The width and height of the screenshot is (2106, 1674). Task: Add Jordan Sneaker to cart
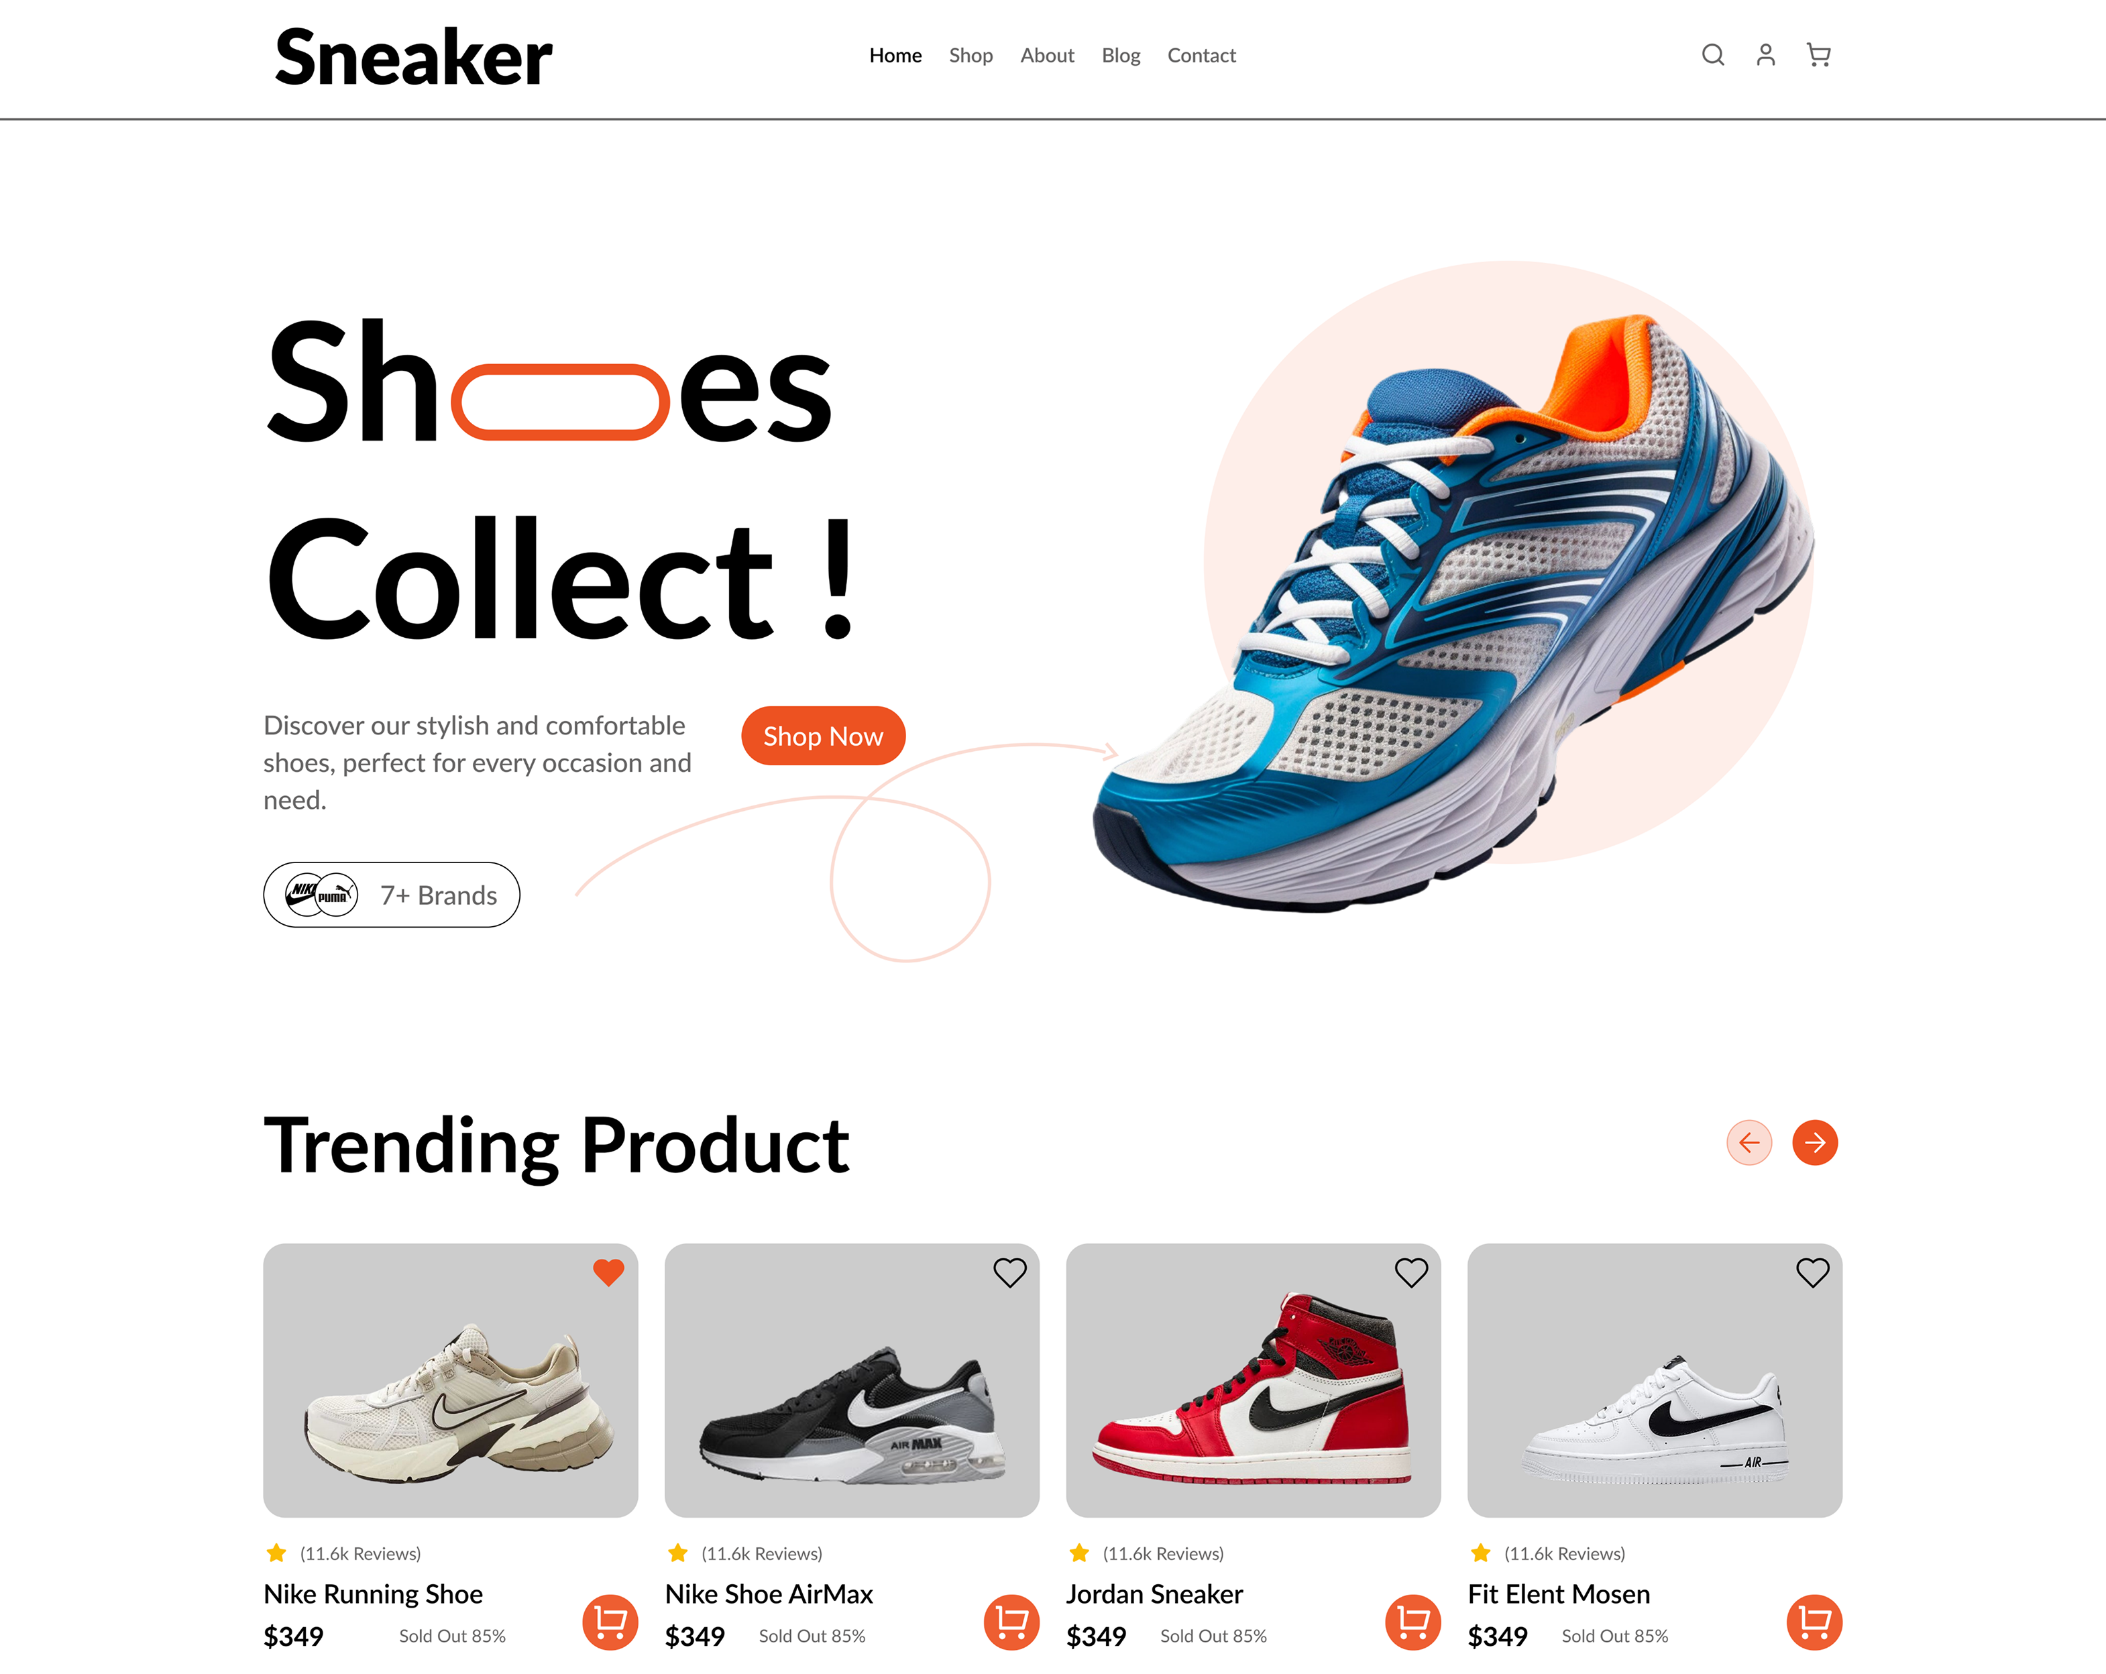click(x=1413, y=1621)
